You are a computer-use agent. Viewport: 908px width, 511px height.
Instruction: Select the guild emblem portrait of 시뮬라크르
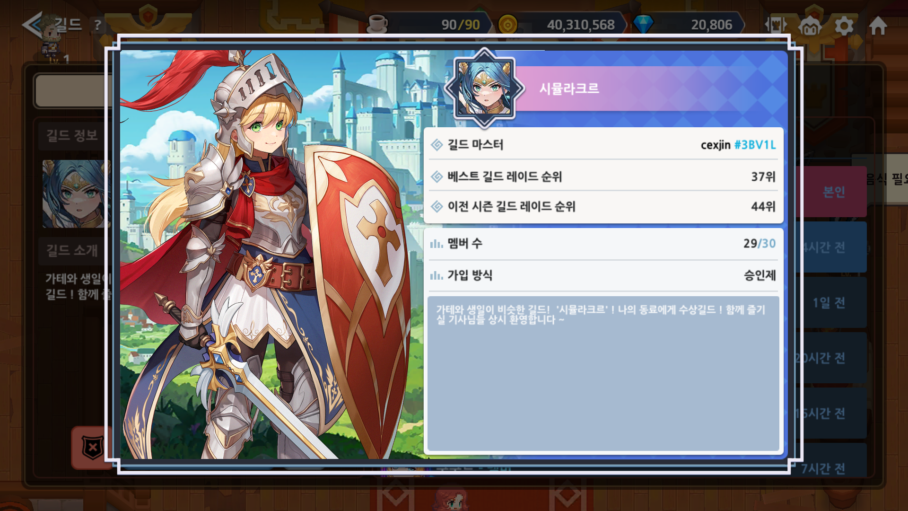[484, 88]
